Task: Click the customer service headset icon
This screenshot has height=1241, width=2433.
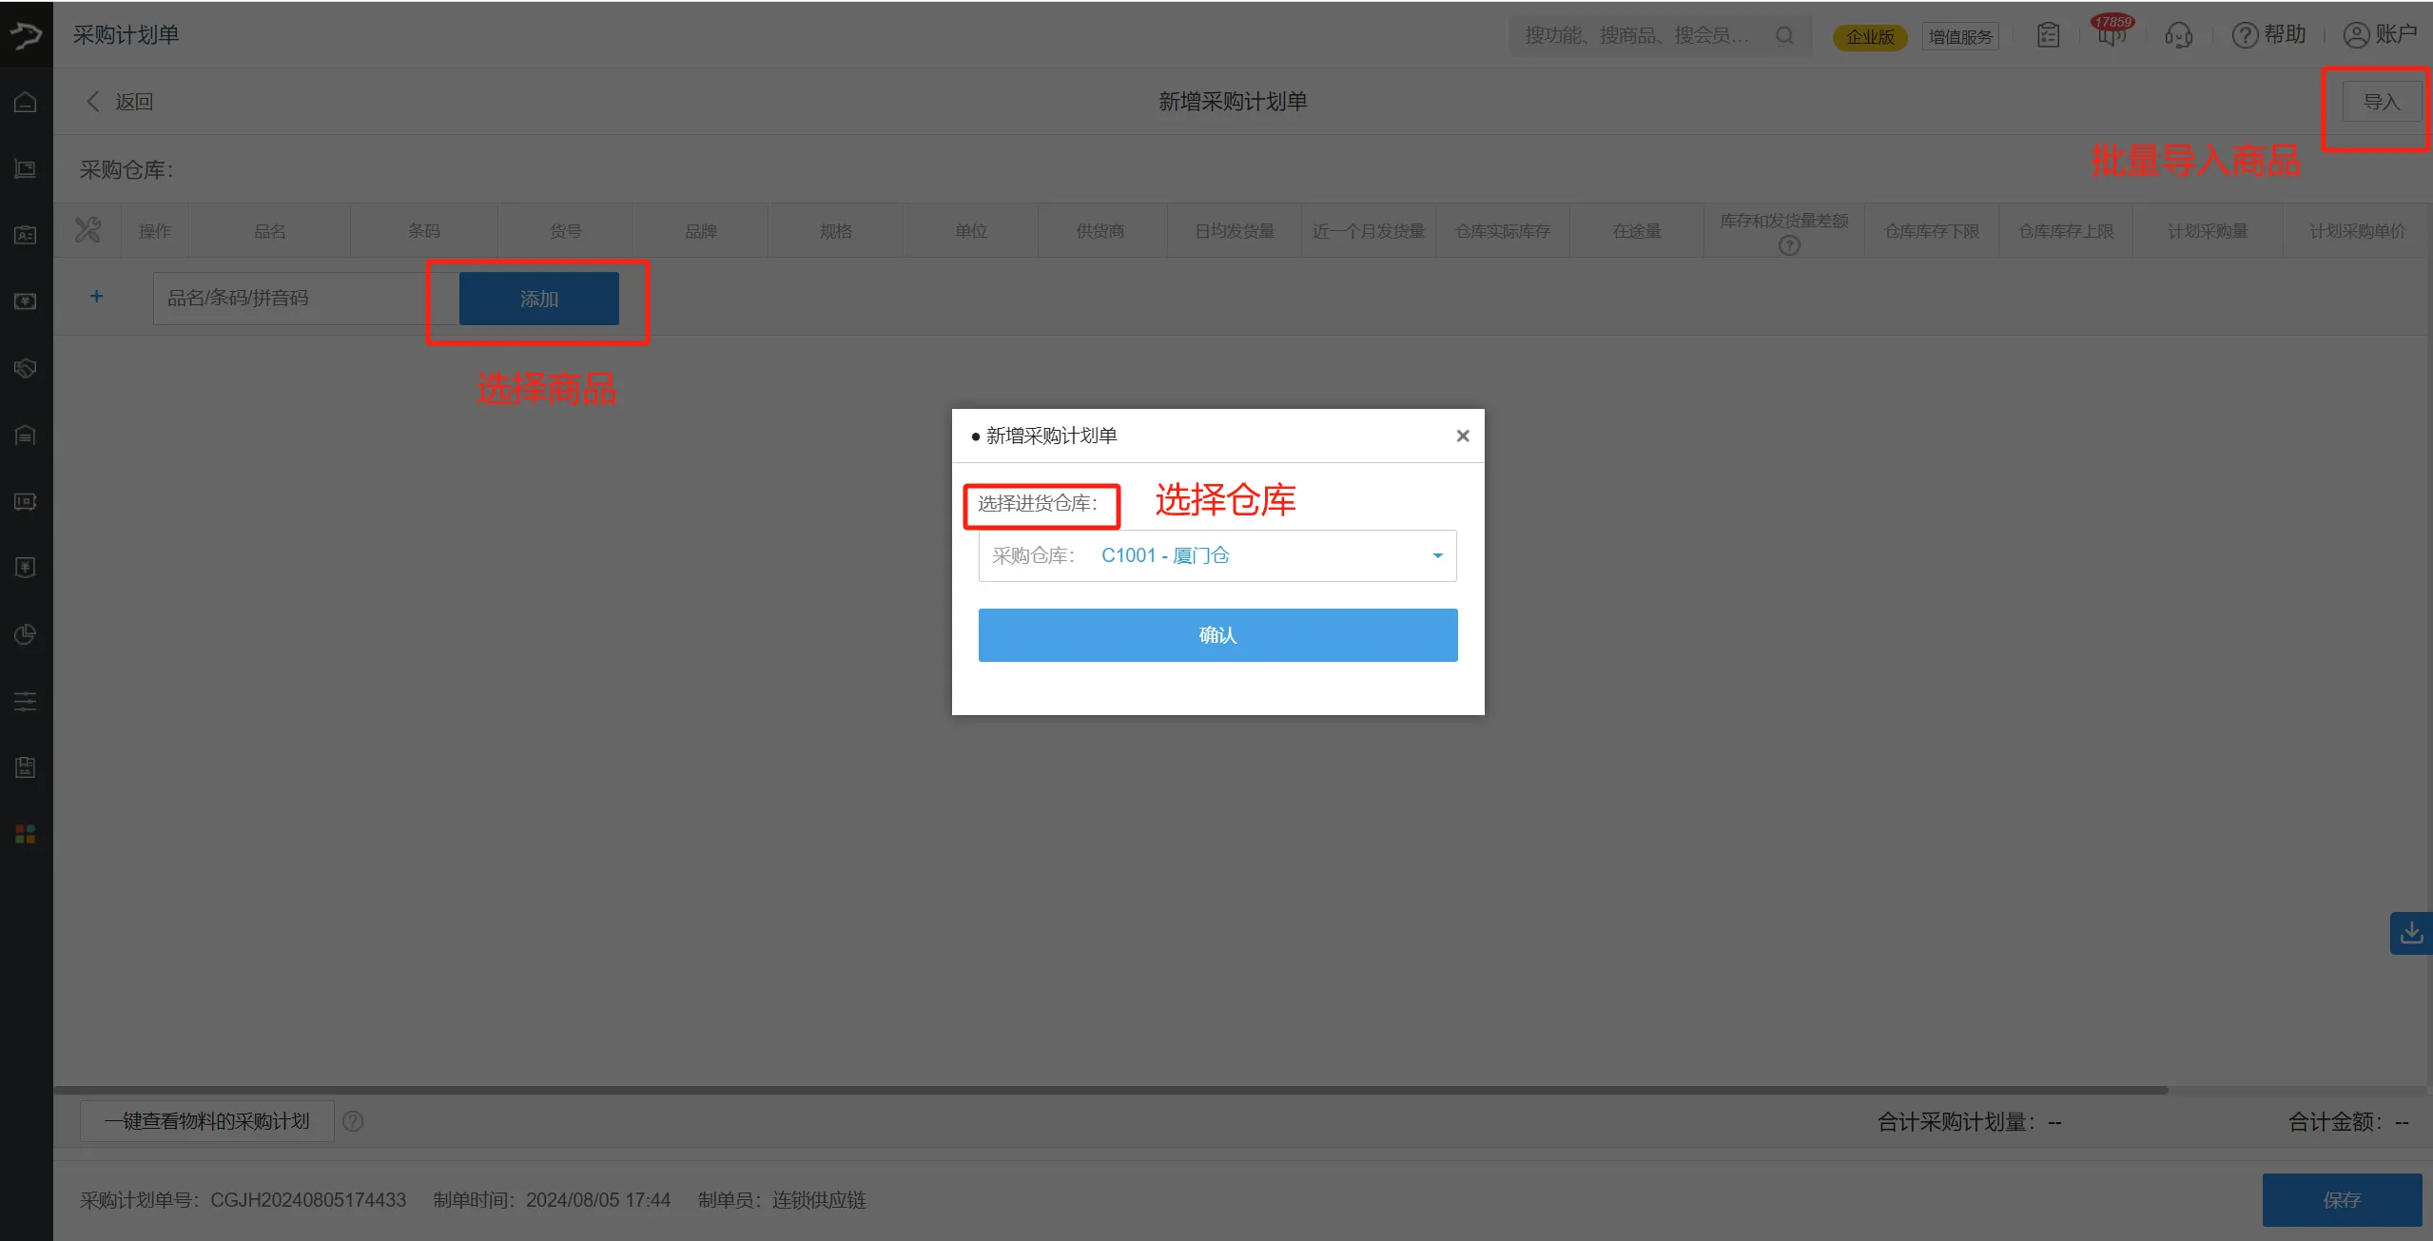Action: click(x=2178, y=35)
